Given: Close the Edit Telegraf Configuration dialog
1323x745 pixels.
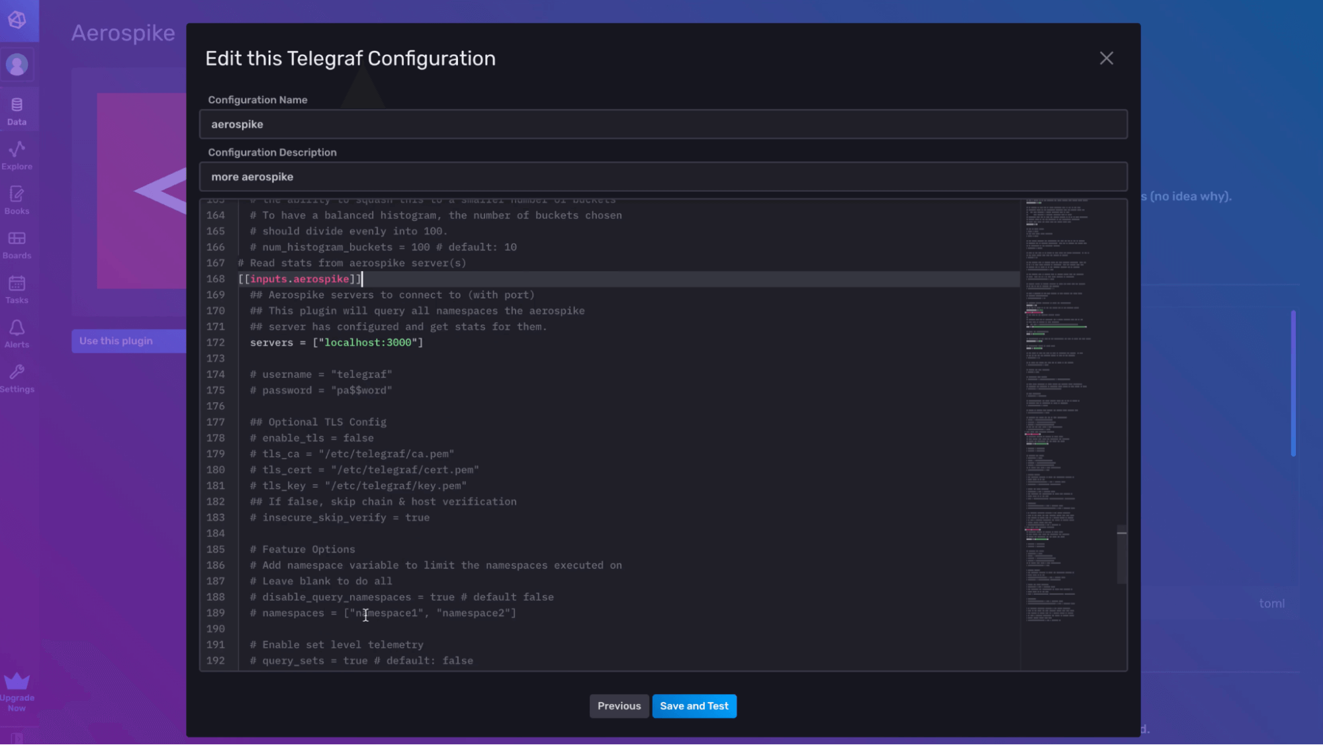Looking at the screenshot, I should 1106,58.
